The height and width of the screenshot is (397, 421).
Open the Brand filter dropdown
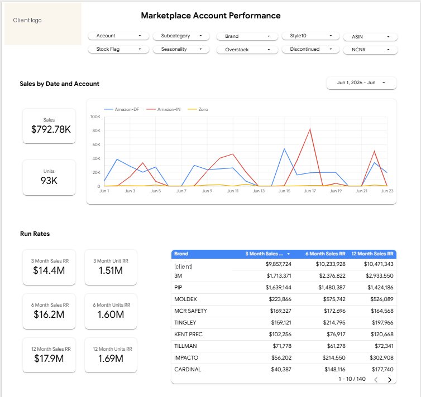coord(247,36)
